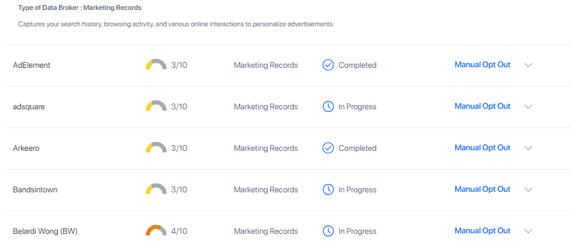Image resolution: width=571 pixels, height=245 pixels.
Task: Click the In Progress clock icon for Bandsintown
Action: point(328,189)
